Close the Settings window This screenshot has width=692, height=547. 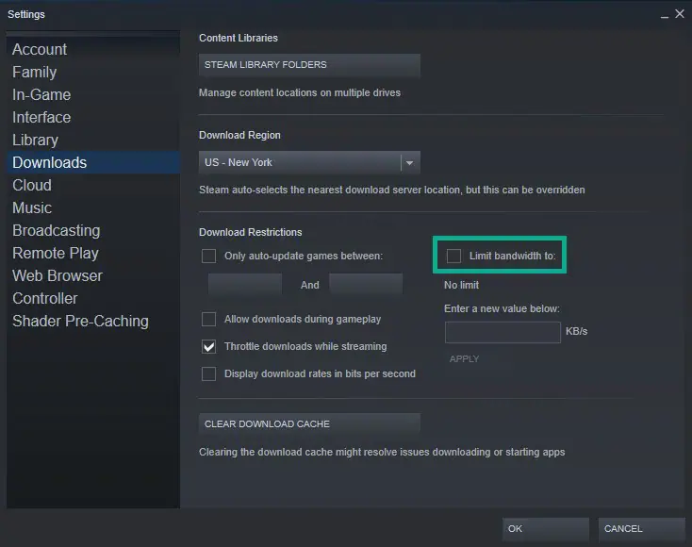[680, 14]
